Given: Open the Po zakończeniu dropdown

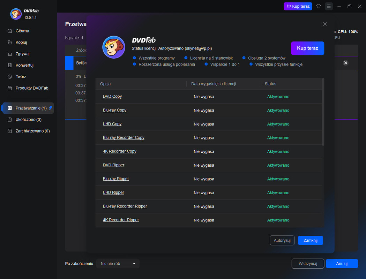Looking at the screenshot, I should coord(118,264).
